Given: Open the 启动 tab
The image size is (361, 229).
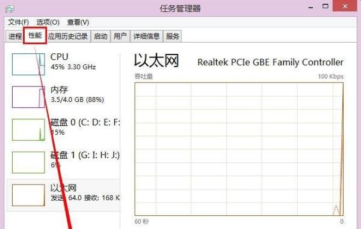Looking at the screenshot, I should coord(100,36).
